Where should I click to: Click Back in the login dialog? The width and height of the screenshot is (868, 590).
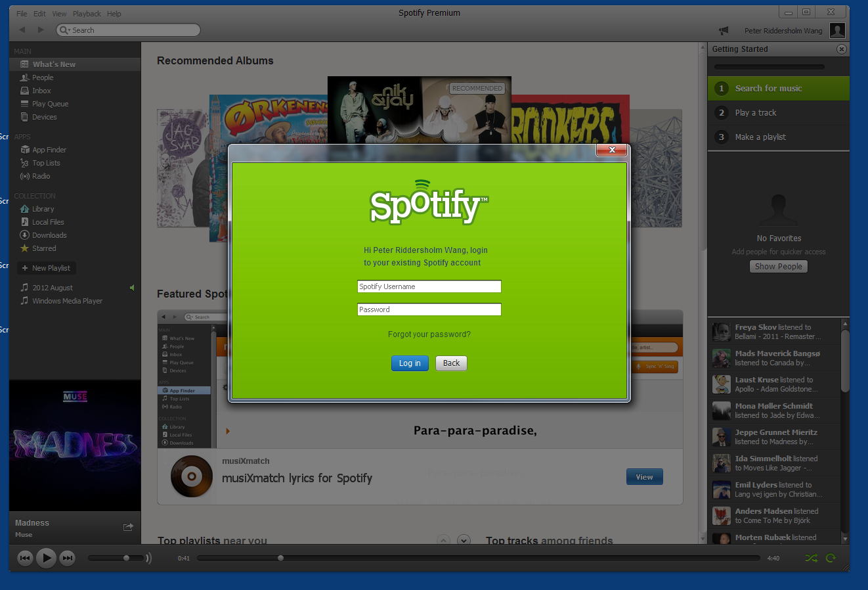[451, 363]
